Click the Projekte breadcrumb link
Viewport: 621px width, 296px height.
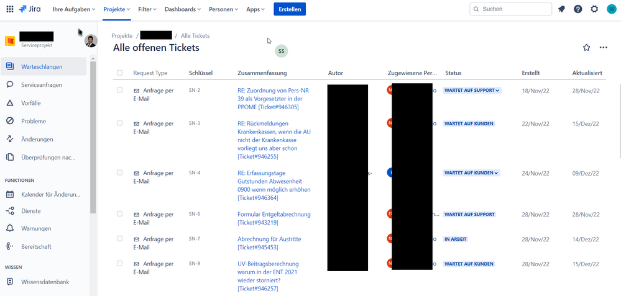pyautogui.click(x=122, y=35)
